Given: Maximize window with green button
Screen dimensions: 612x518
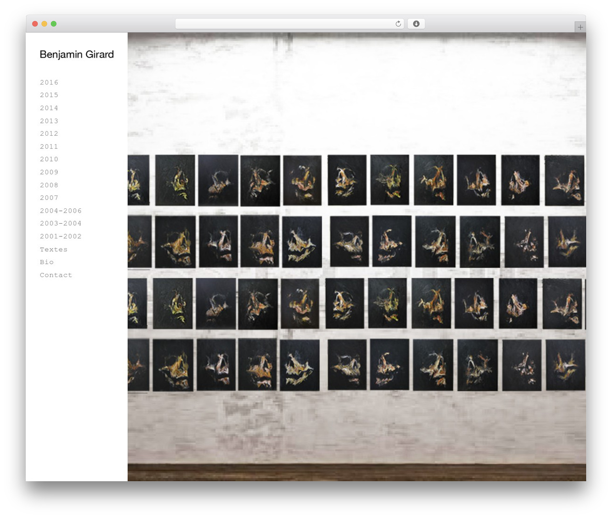Looking at the screenshot, I should pyautogui.click(x=54, y=24).
